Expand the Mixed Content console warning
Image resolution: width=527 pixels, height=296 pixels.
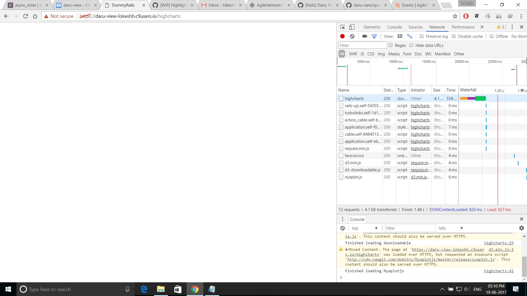pyautogui.click(x=347, y=249)
